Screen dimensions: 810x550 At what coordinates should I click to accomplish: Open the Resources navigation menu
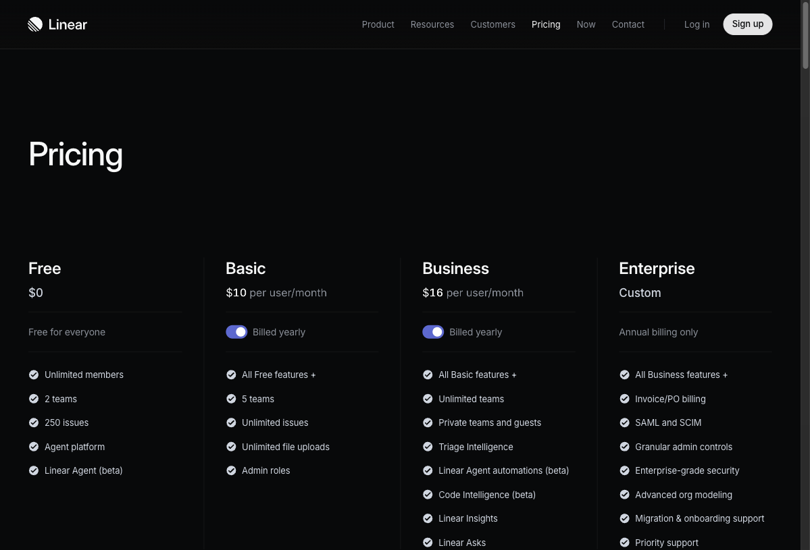[x=432, y=24]
